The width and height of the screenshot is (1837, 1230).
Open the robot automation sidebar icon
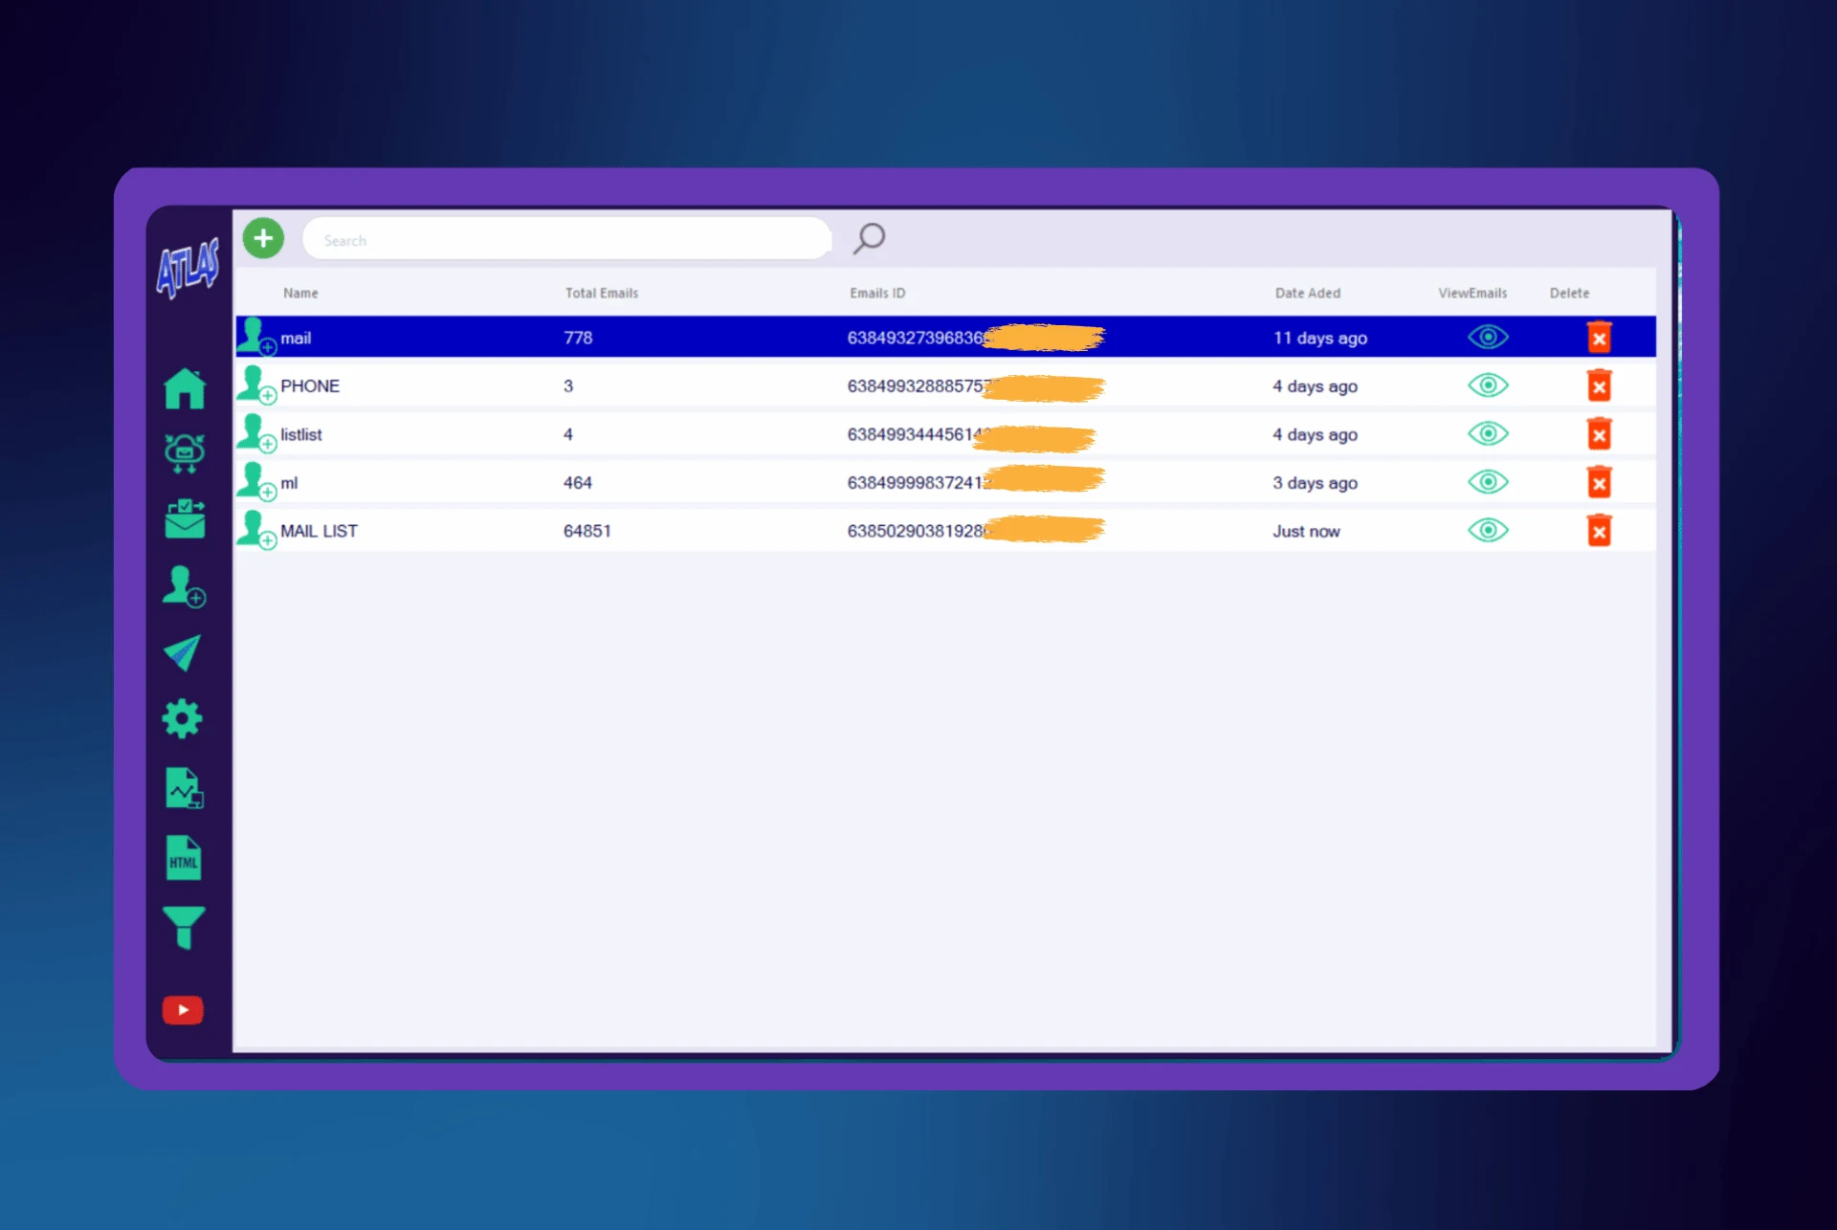[185, 453]
